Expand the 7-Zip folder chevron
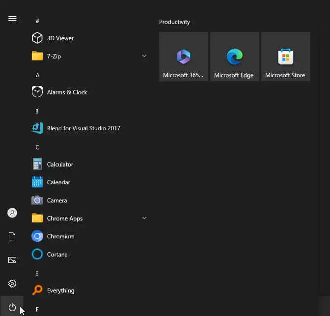330x316 pixels. pyautogui.click(x=144, y=56)
